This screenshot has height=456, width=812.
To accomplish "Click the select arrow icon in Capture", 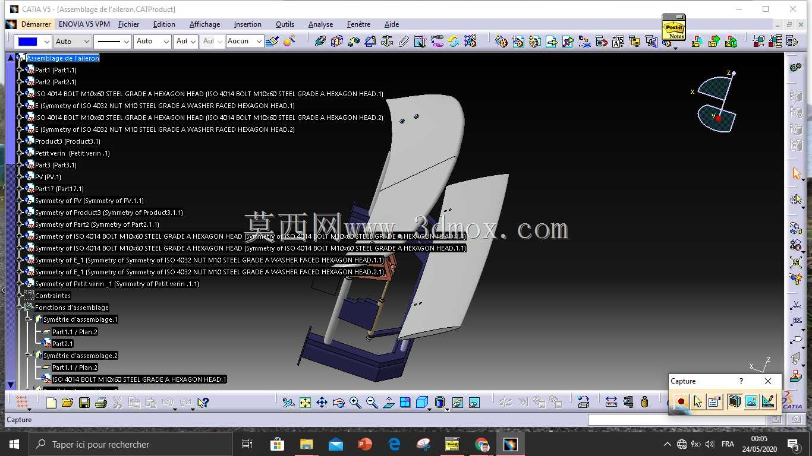I will pos(698,402).
